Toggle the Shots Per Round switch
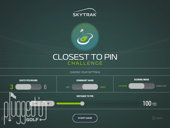This screenshot has width=170, height=128. click(x=28, y=87)
